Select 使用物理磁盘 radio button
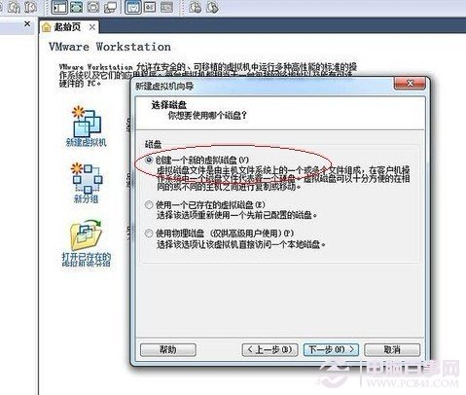466x395 pixels. coord(149,233)
